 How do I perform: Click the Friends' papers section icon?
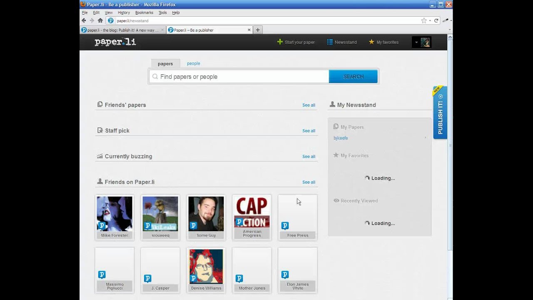(x=100, y=105)
